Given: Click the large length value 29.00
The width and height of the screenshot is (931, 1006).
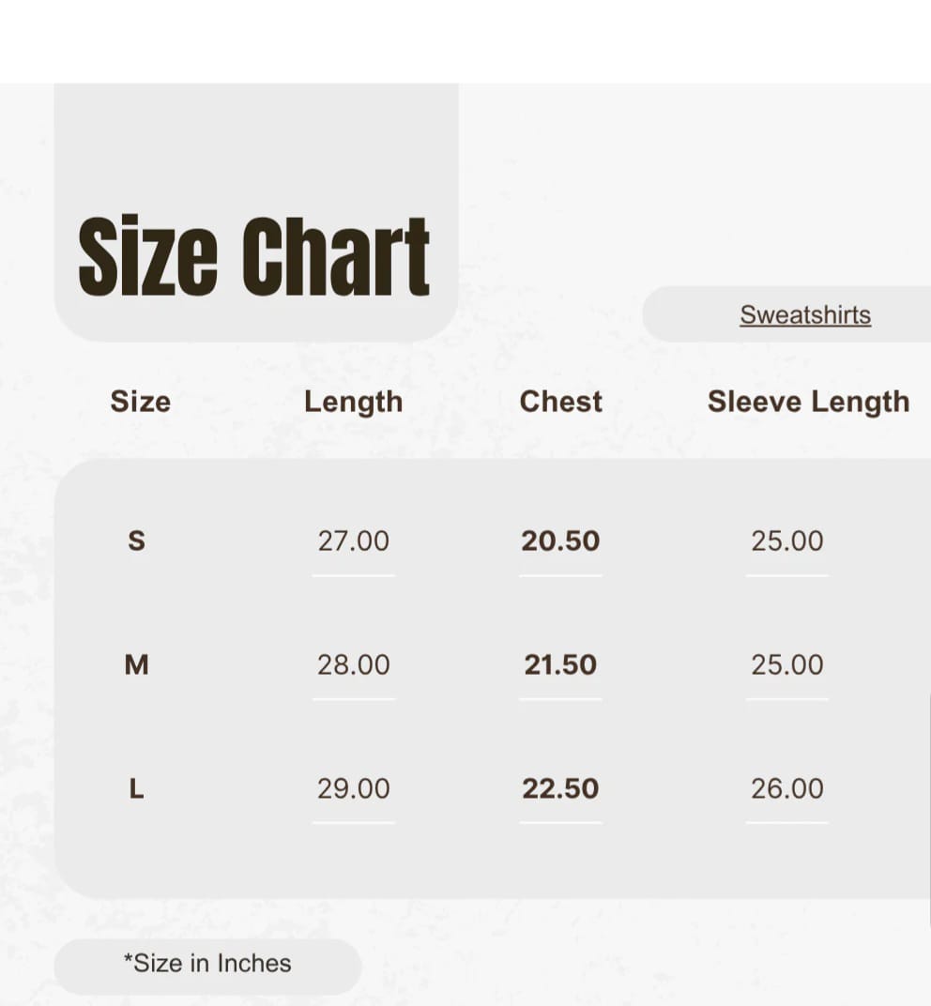Looking at the screenshot, I should coord(353,789).
